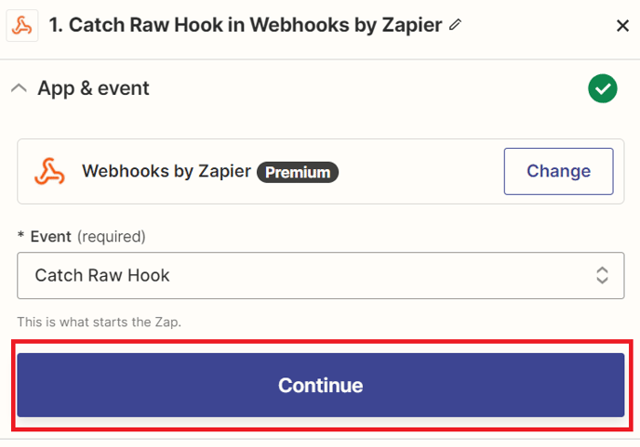The image size is (640, 447).
Task: Click the App & event heading text
Action: tap(93, 88)
